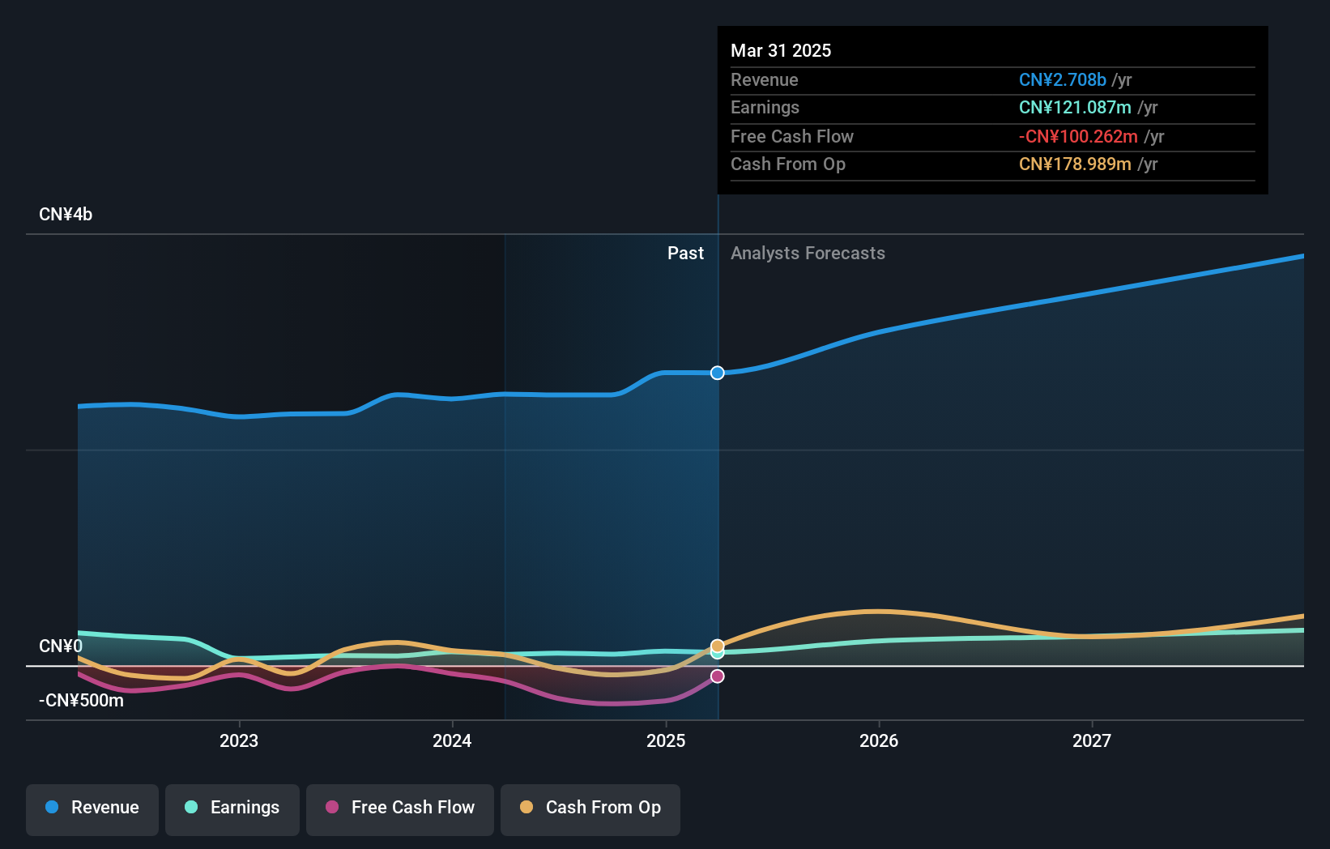Viewport: 1330px width, 849px height.
Task: Click the Revenue row label in tooltip
Action: coord(764,80)
